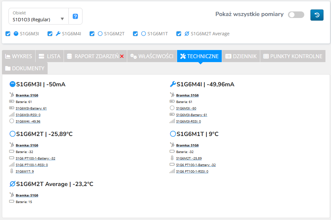Click the history refresh button icon
The image size is (331, 220).
click(x=317, y=15)
